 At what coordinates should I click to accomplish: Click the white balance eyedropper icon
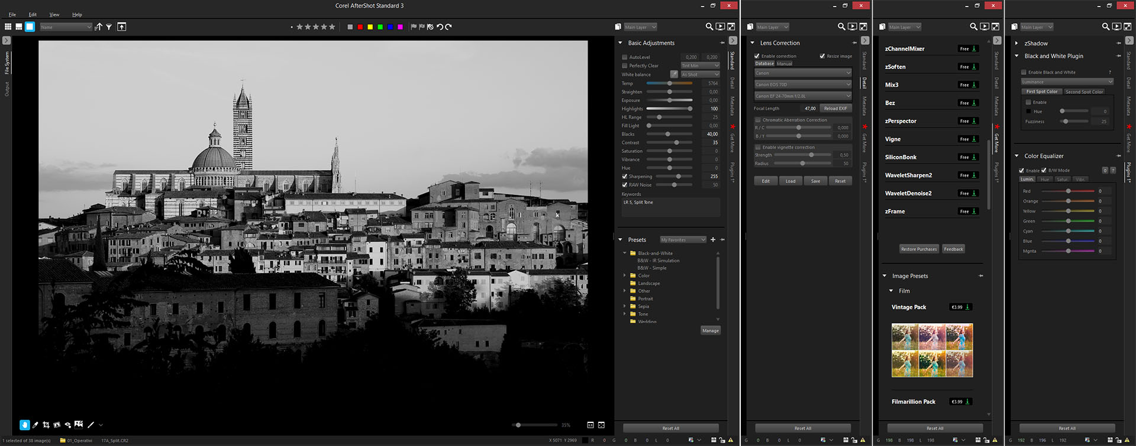674,74
